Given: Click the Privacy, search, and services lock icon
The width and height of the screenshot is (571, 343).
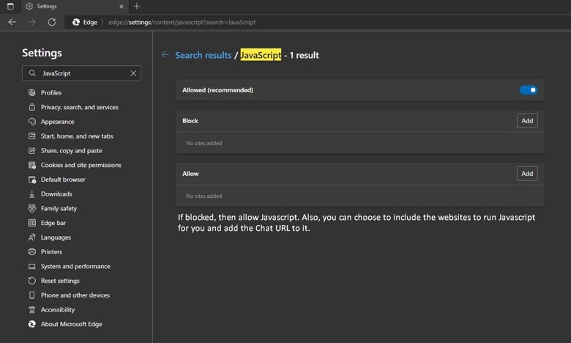Looking at the screenshot, I should (x=32, y=107).
